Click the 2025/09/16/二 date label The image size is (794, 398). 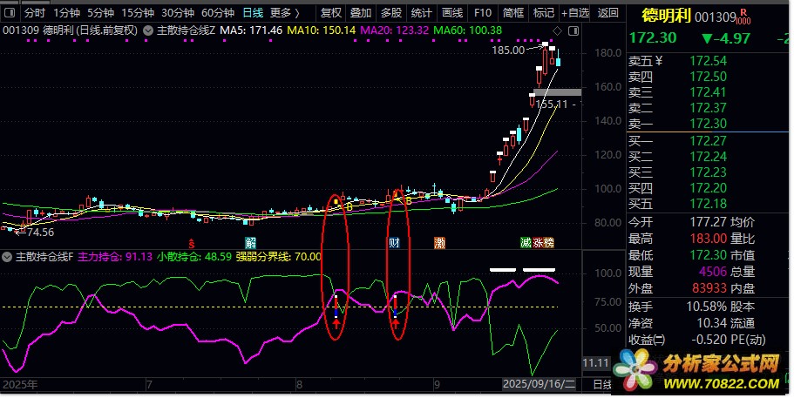tap(539, 384)
